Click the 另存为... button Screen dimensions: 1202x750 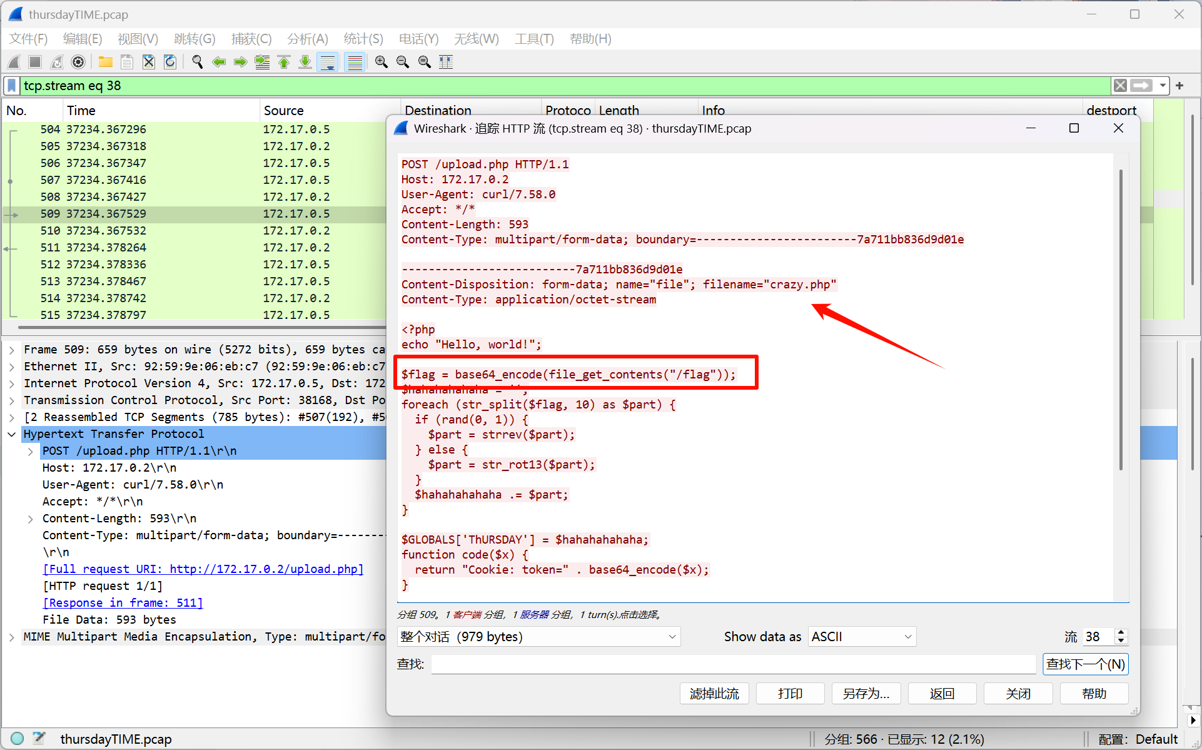point(866,694)
